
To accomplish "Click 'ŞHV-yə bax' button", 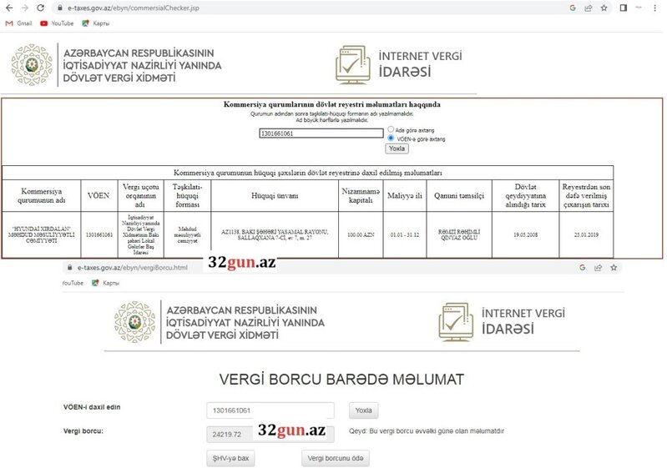I will (x=230, y=458).
